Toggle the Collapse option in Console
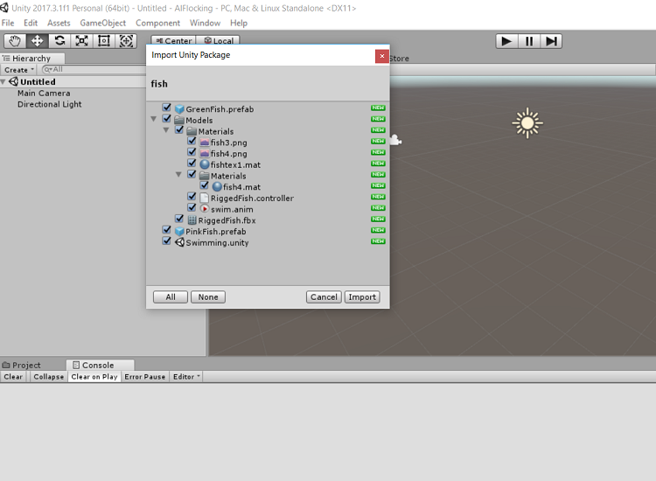 [48, 376]
